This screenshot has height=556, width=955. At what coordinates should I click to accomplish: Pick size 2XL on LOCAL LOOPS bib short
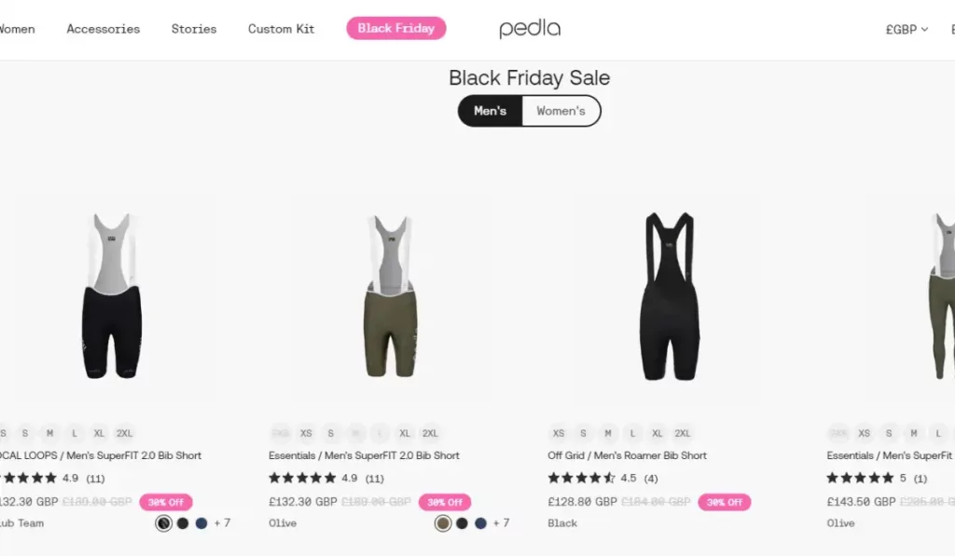click(x=125, y=433)
